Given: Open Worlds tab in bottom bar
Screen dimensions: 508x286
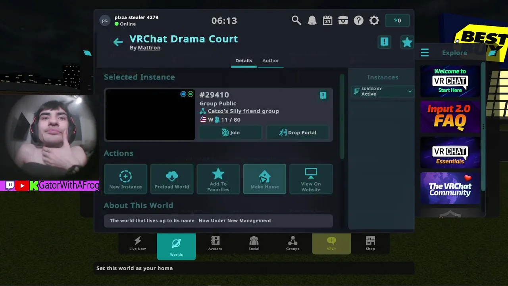Looking at the screenshot, I should coord(176,246).
